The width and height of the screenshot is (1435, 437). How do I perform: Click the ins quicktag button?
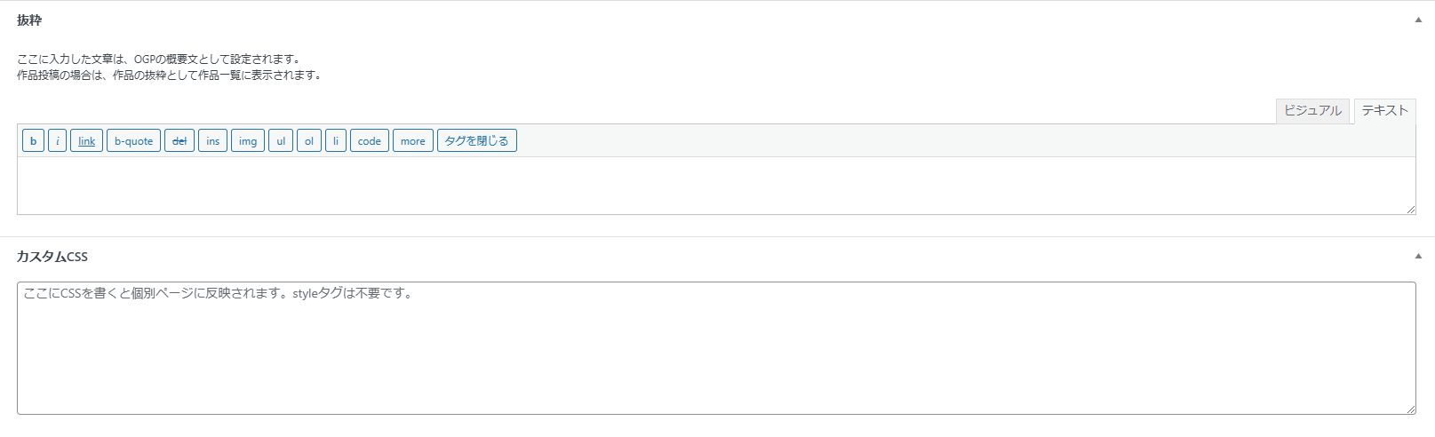coord(212,141)
